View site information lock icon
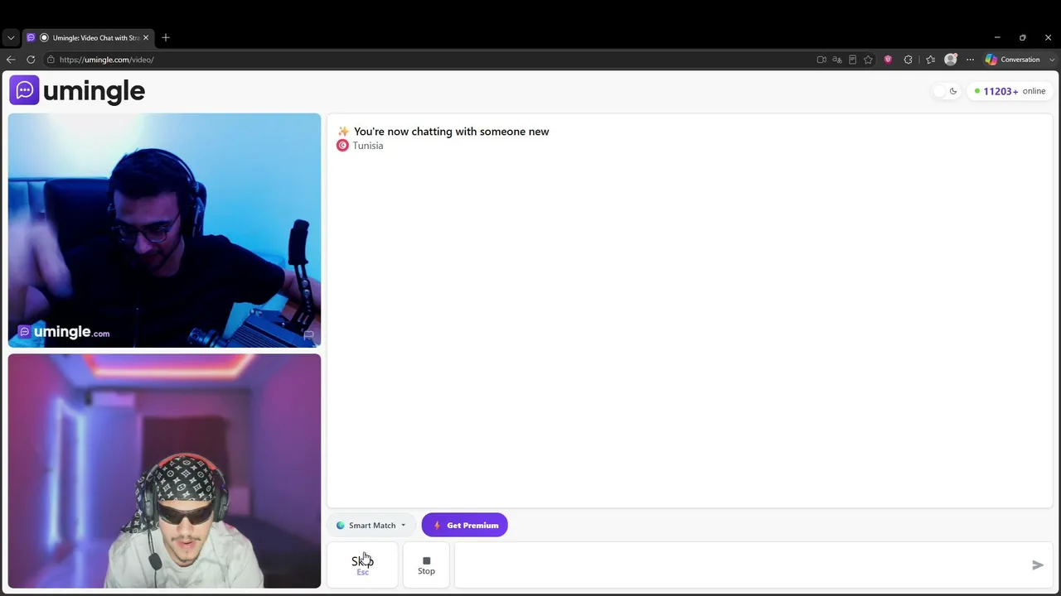 (51, 60)
